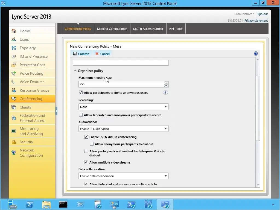Open Command Prompt from the taskbar
Viewport: 280px width, 210px height.
click(63, 205)
